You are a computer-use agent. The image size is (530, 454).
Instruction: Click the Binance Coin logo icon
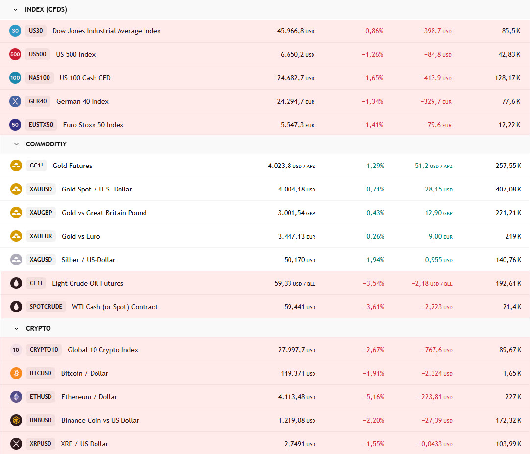[x=16, y=420]
